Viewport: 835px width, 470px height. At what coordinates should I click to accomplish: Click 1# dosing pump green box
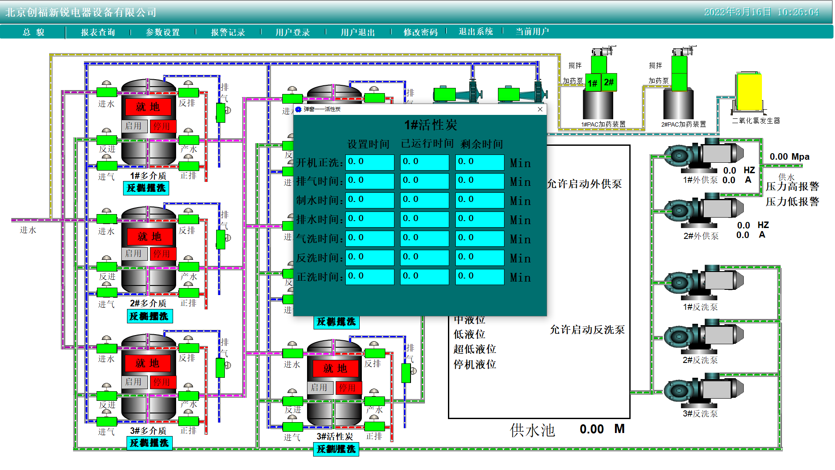point(592,83)
